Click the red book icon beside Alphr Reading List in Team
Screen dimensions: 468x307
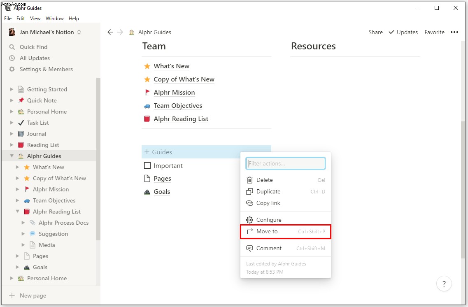tap(147, 119)
